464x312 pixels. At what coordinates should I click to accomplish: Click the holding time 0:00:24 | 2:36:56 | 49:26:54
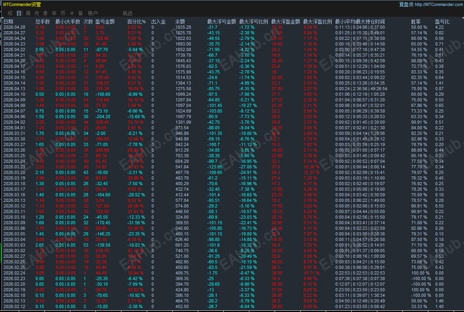(x=361, y=89)
